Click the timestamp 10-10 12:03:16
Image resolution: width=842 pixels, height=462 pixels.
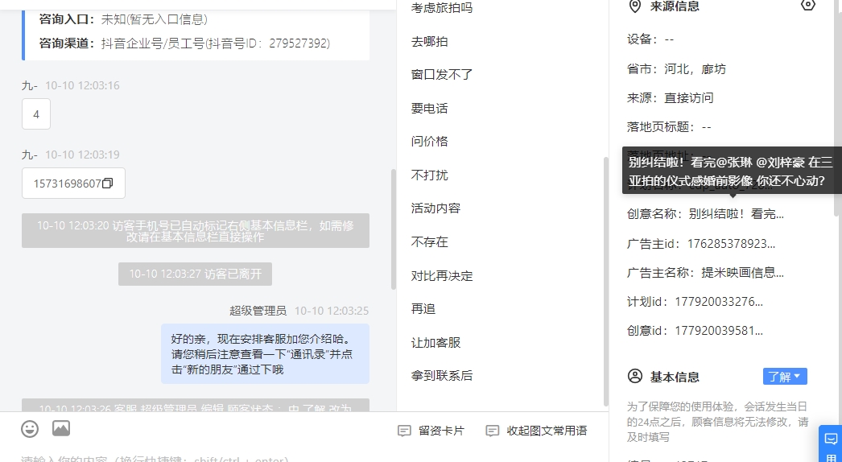pos(82,85)
